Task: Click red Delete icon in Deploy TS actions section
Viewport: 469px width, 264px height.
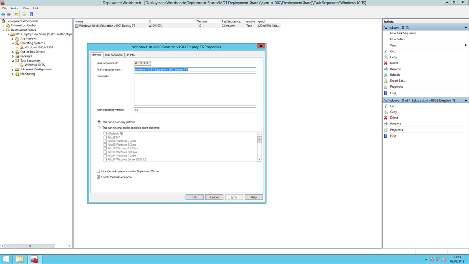Action: tap(386, 118)
